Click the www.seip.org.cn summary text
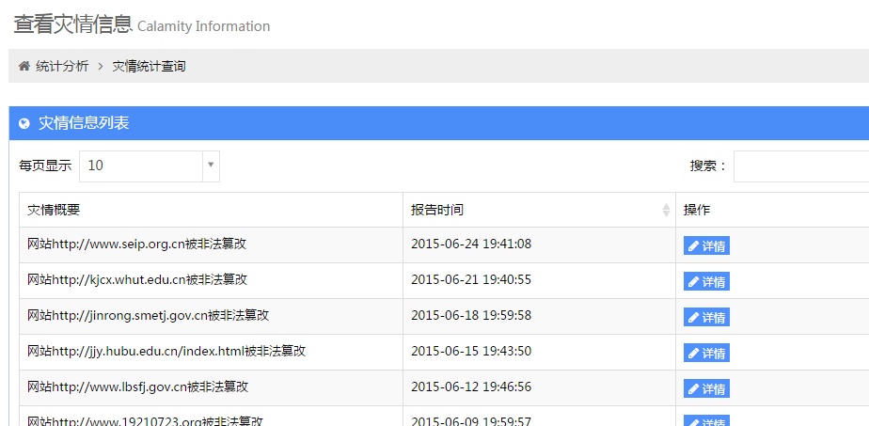The height and width of the screenshot is (426, 869). coord(136,245)
